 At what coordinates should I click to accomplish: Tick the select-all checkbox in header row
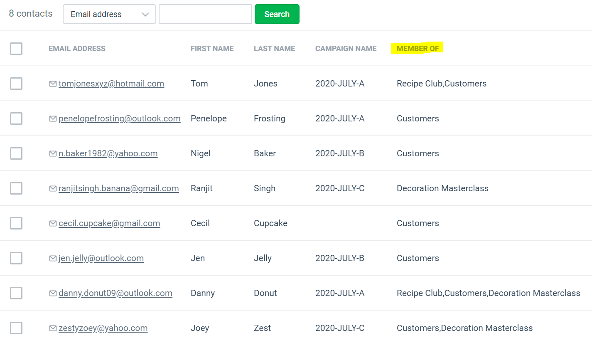16,49
